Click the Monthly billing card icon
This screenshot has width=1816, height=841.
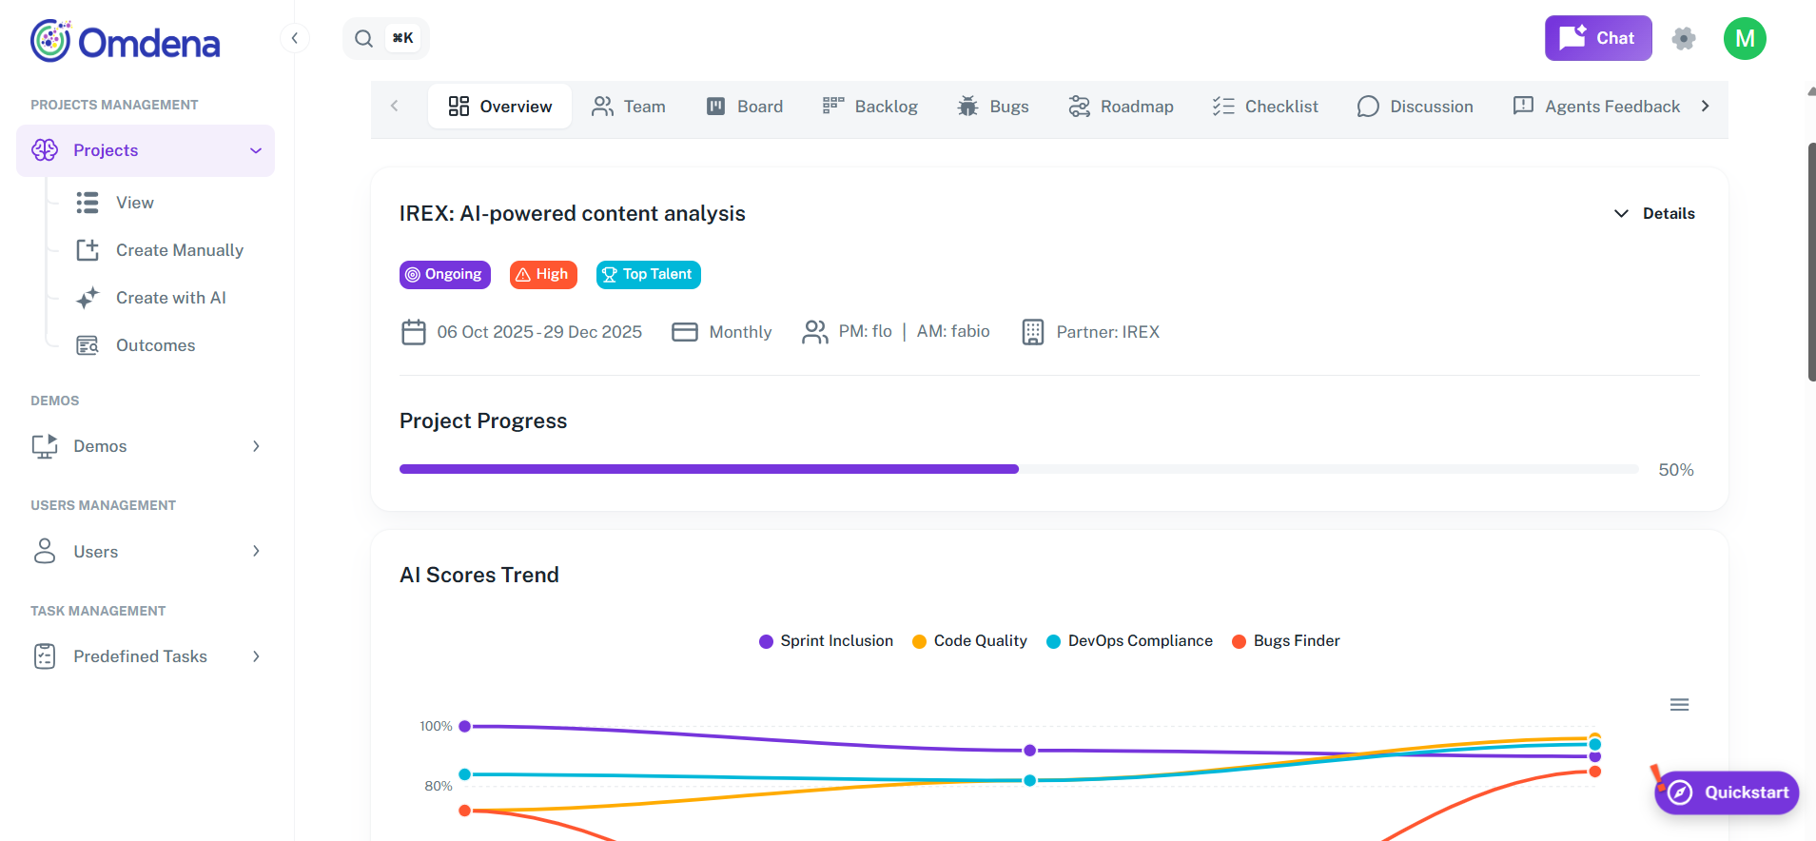point(685,332)
